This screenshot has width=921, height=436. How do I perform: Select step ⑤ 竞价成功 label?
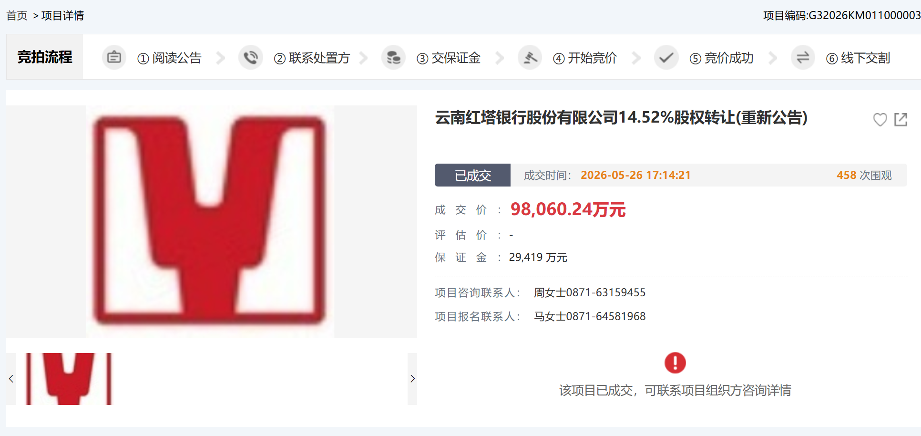coord(722,58)
